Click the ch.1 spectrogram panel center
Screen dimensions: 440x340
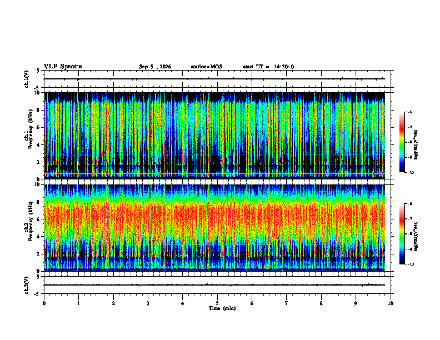tap(214, 136)
